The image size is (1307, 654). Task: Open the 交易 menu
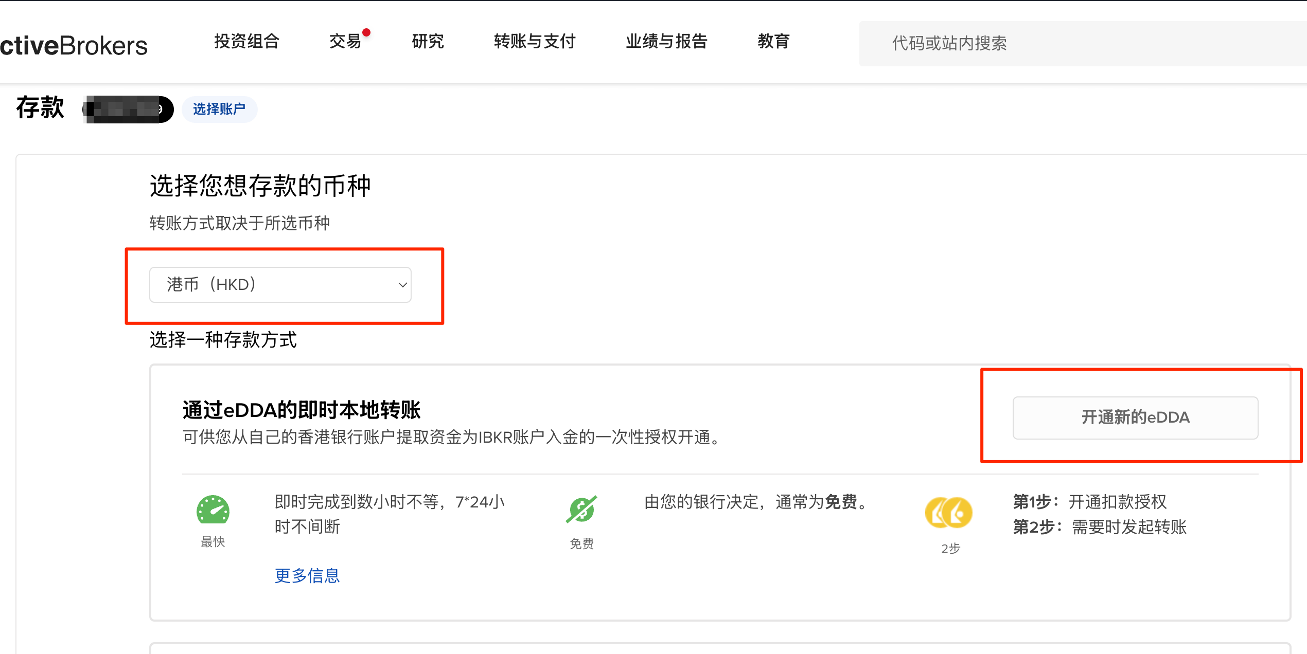(345, 41)
